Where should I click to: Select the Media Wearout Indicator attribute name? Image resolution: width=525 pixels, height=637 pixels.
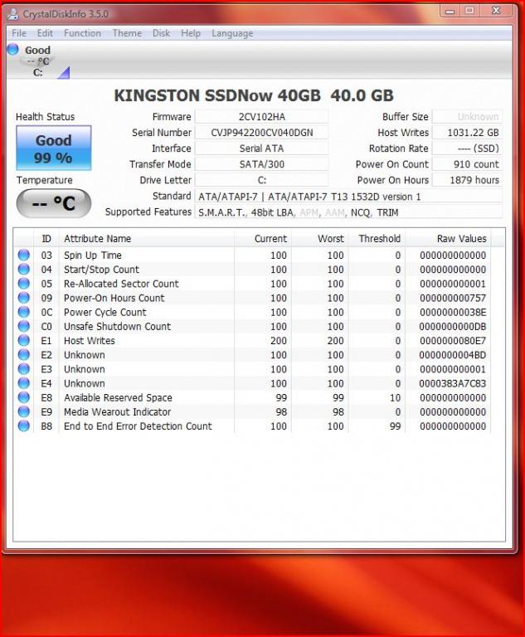[117, 411]
